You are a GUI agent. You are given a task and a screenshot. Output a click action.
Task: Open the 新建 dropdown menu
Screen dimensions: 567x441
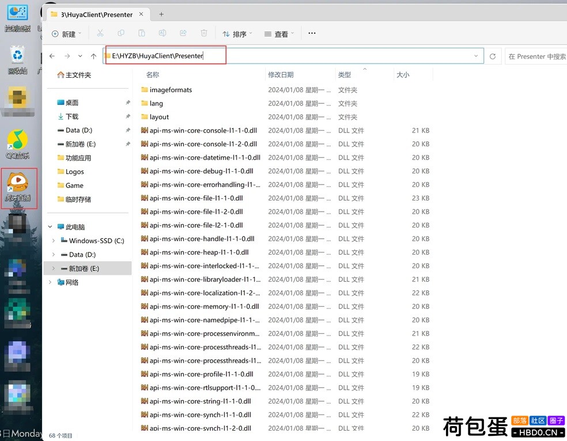coord(66,33)
